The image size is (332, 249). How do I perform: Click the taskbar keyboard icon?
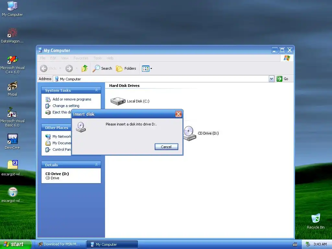[x=295, y=244]
